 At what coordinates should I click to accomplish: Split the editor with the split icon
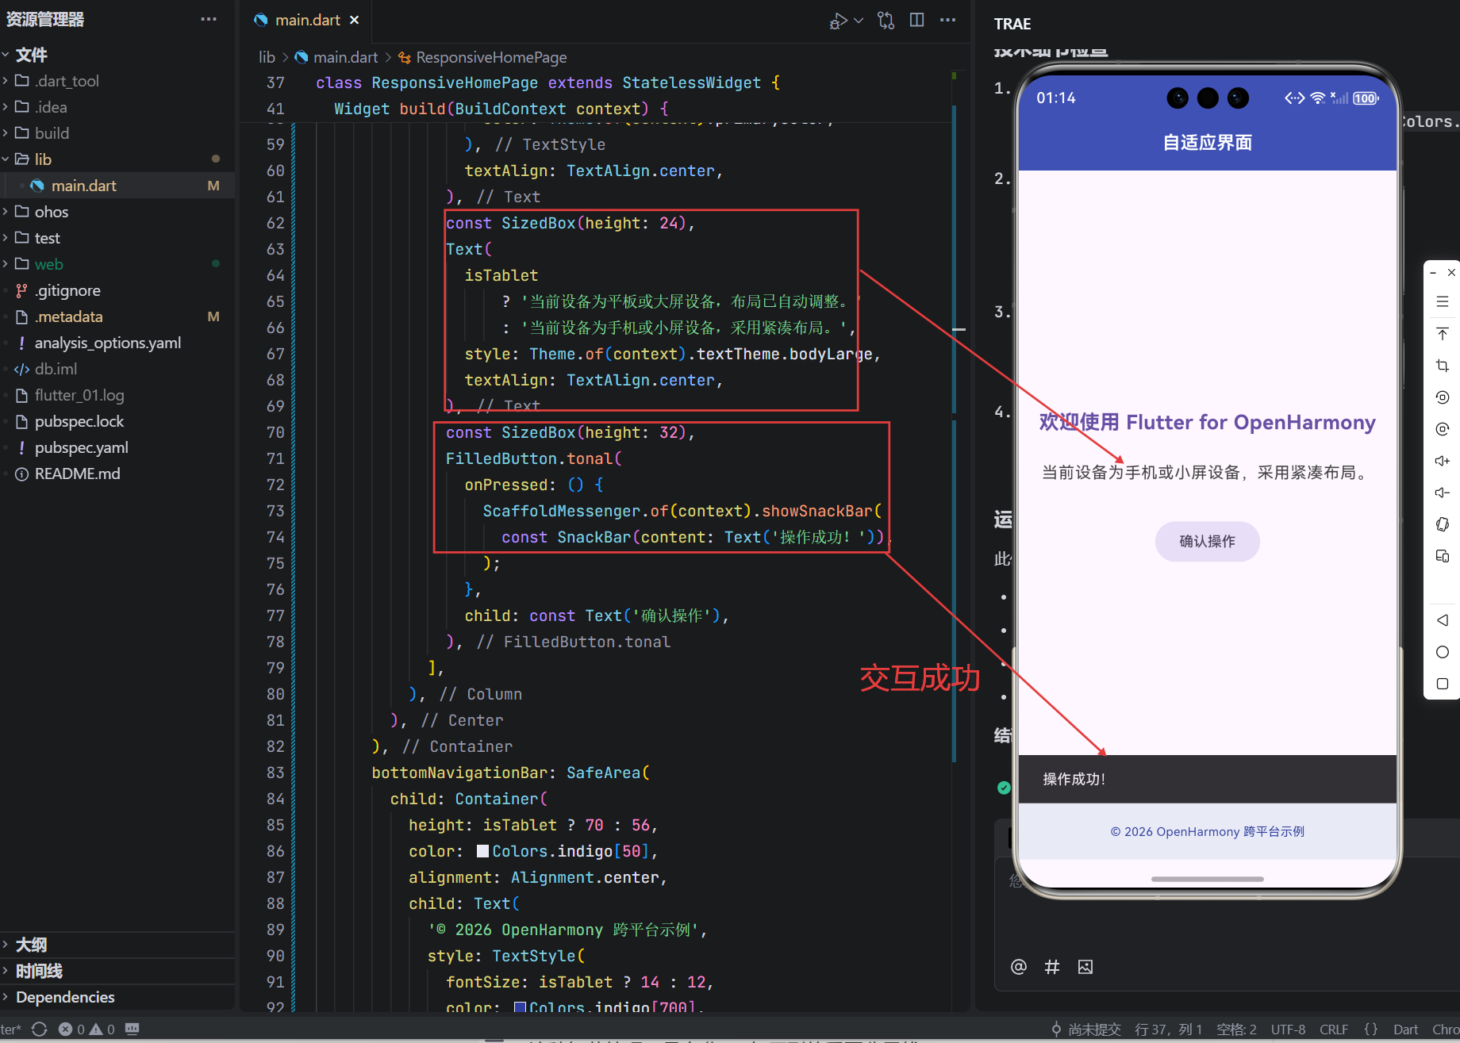(x=916, y=20)
